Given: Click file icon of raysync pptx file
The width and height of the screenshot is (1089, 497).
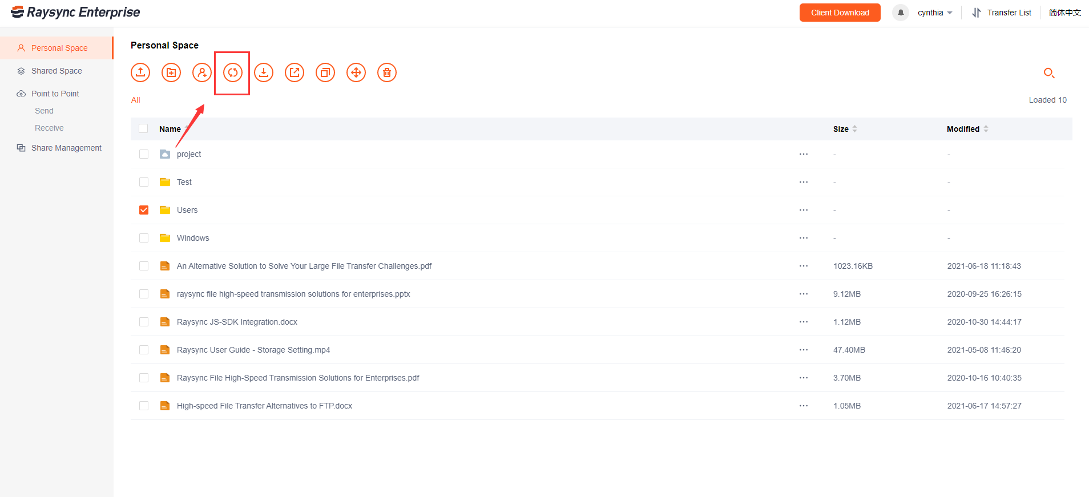Looking at the screenshot, I should (165, 294).
